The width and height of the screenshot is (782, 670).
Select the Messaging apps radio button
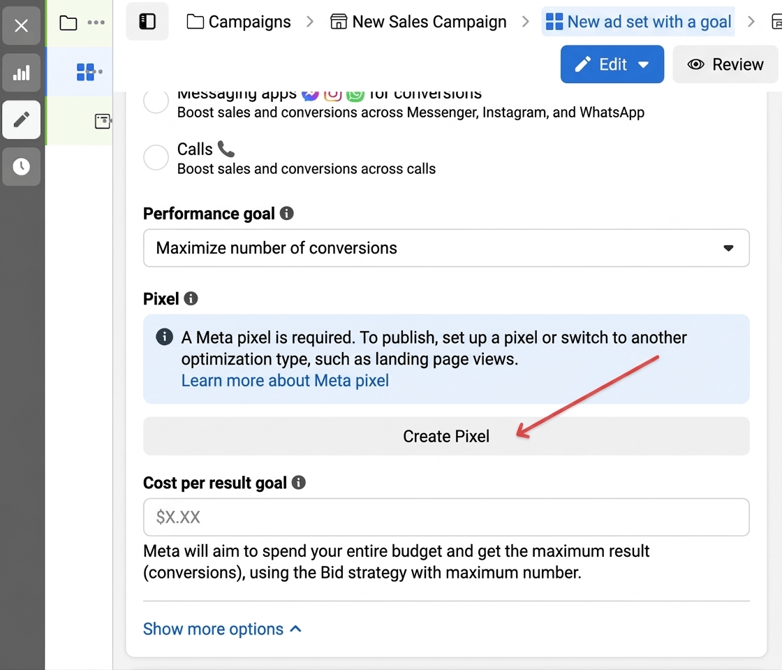pyautogui.click(x=156, y=101)
